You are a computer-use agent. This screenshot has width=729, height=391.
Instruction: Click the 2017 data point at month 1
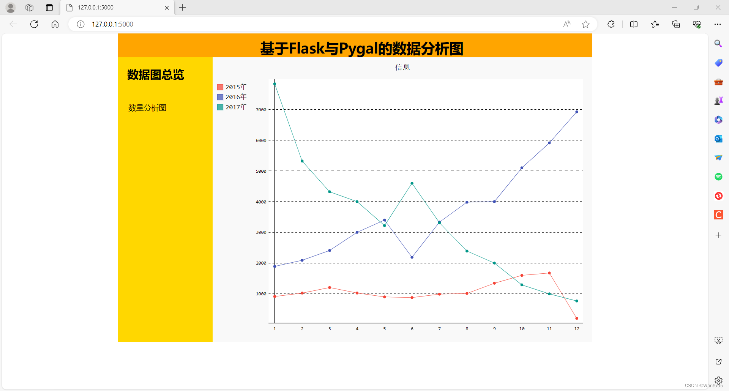(x=275, y=84)
